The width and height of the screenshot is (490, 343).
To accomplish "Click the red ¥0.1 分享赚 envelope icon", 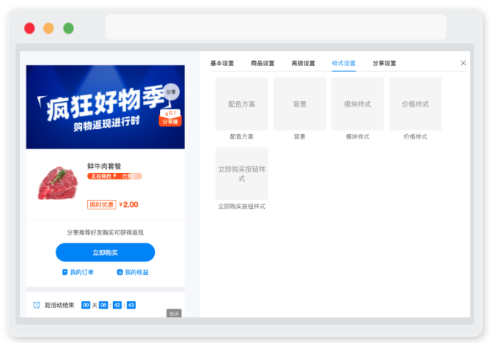I will coord(170,118).
